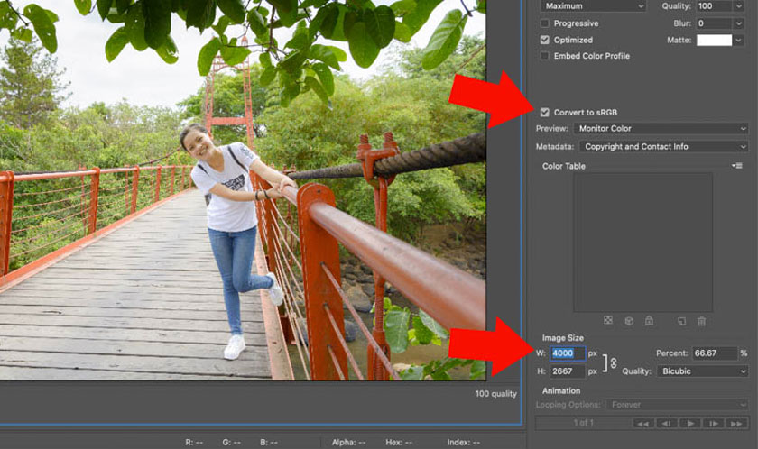
Task: Click the web-safe cube icon under Color Table
Action: coord(628,320)
